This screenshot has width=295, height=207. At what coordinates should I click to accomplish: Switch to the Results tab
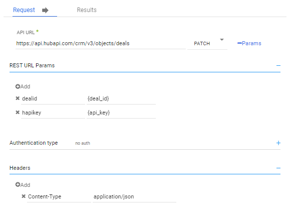[87, 10]
